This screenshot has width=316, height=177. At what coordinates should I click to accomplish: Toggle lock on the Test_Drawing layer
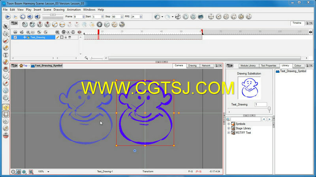(x=66, y=37)
